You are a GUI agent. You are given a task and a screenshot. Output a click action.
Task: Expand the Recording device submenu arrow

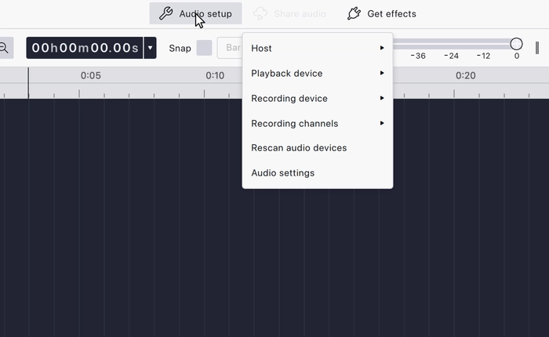click(382, 98)
